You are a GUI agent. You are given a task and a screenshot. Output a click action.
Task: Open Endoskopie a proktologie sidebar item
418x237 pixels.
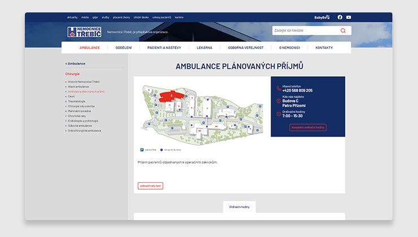tap(83, 121)
